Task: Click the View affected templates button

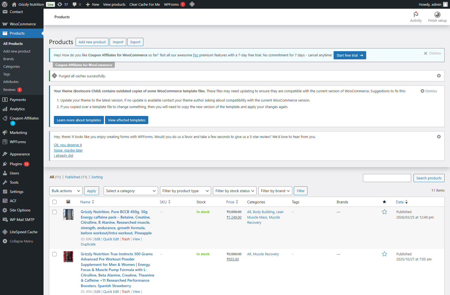Action: click(127, 120)
